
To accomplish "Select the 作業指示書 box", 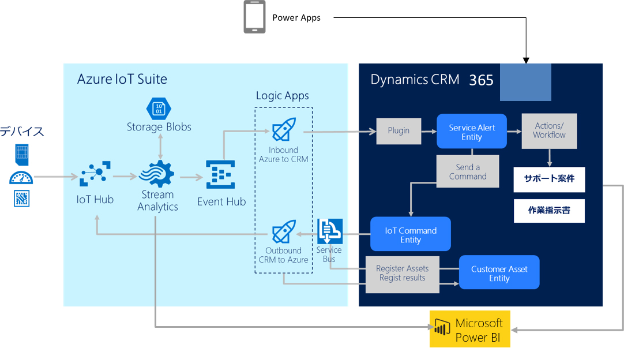I will pyautogui.click(x=549, y=211).
